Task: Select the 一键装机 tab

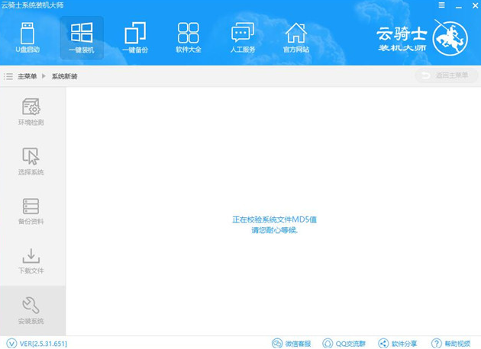Action: (x=82, y=37)
